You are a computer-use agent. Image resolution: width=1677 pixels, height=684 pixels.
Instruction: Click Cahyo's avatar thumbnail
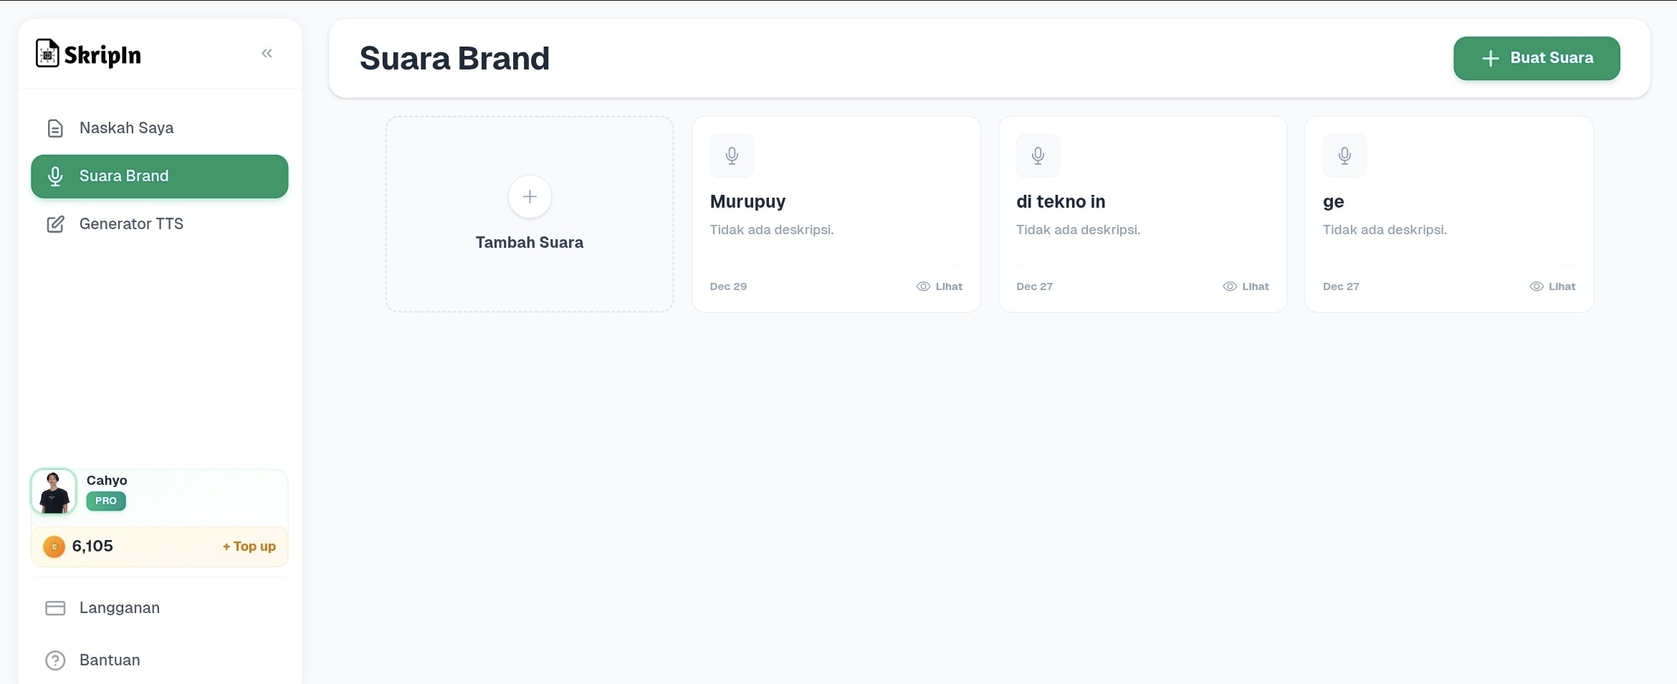pyautogui.click(x=53, y=491)
